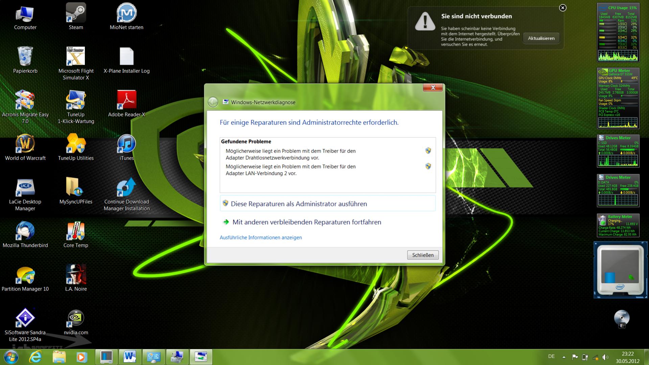Click the 'Gefundene Probleme' heading
Screen dimensions: 649x365
click(246, 141)
